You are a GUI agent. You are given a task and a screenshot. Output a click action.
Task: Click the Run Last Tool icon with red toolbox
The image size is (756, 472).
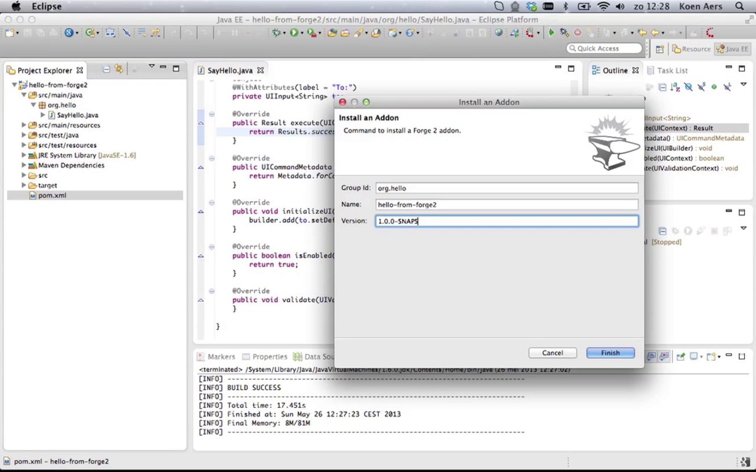[312, 33]
